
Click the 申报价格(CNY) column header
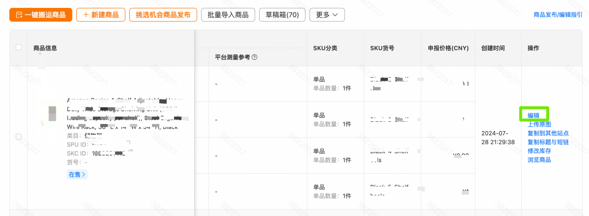[448, 48]
